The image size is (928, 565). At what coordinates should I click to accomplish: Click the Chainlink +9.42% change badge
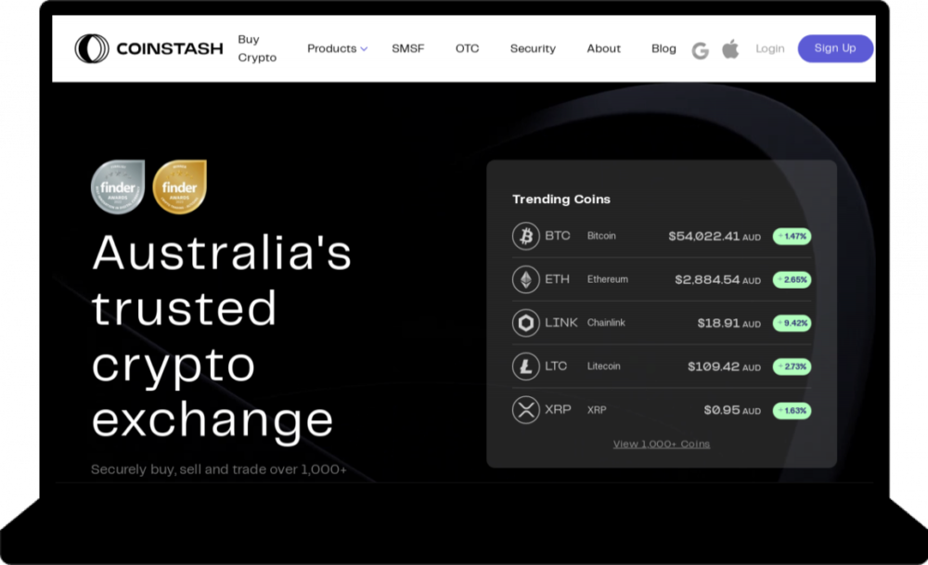792,323
